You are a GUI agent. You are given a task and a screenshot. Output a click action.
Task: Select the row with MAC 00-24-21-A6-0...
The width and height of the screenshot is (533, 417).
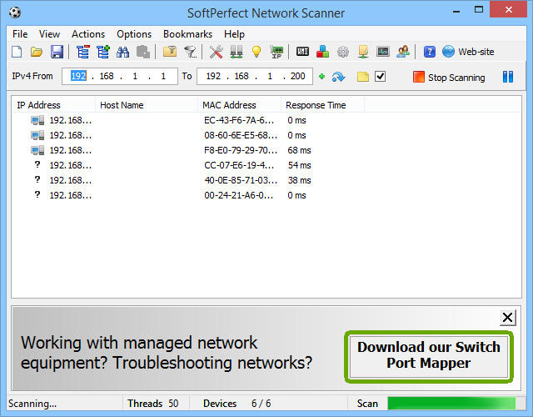(266, 195)
